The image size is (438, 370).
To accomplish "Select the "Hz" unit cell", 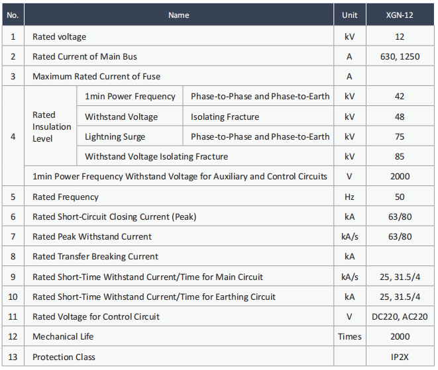I will (x=349, y=197).
